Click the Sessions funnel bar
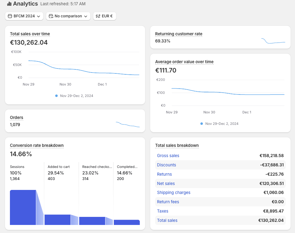The image size is (295, 233). coord(23,208)
